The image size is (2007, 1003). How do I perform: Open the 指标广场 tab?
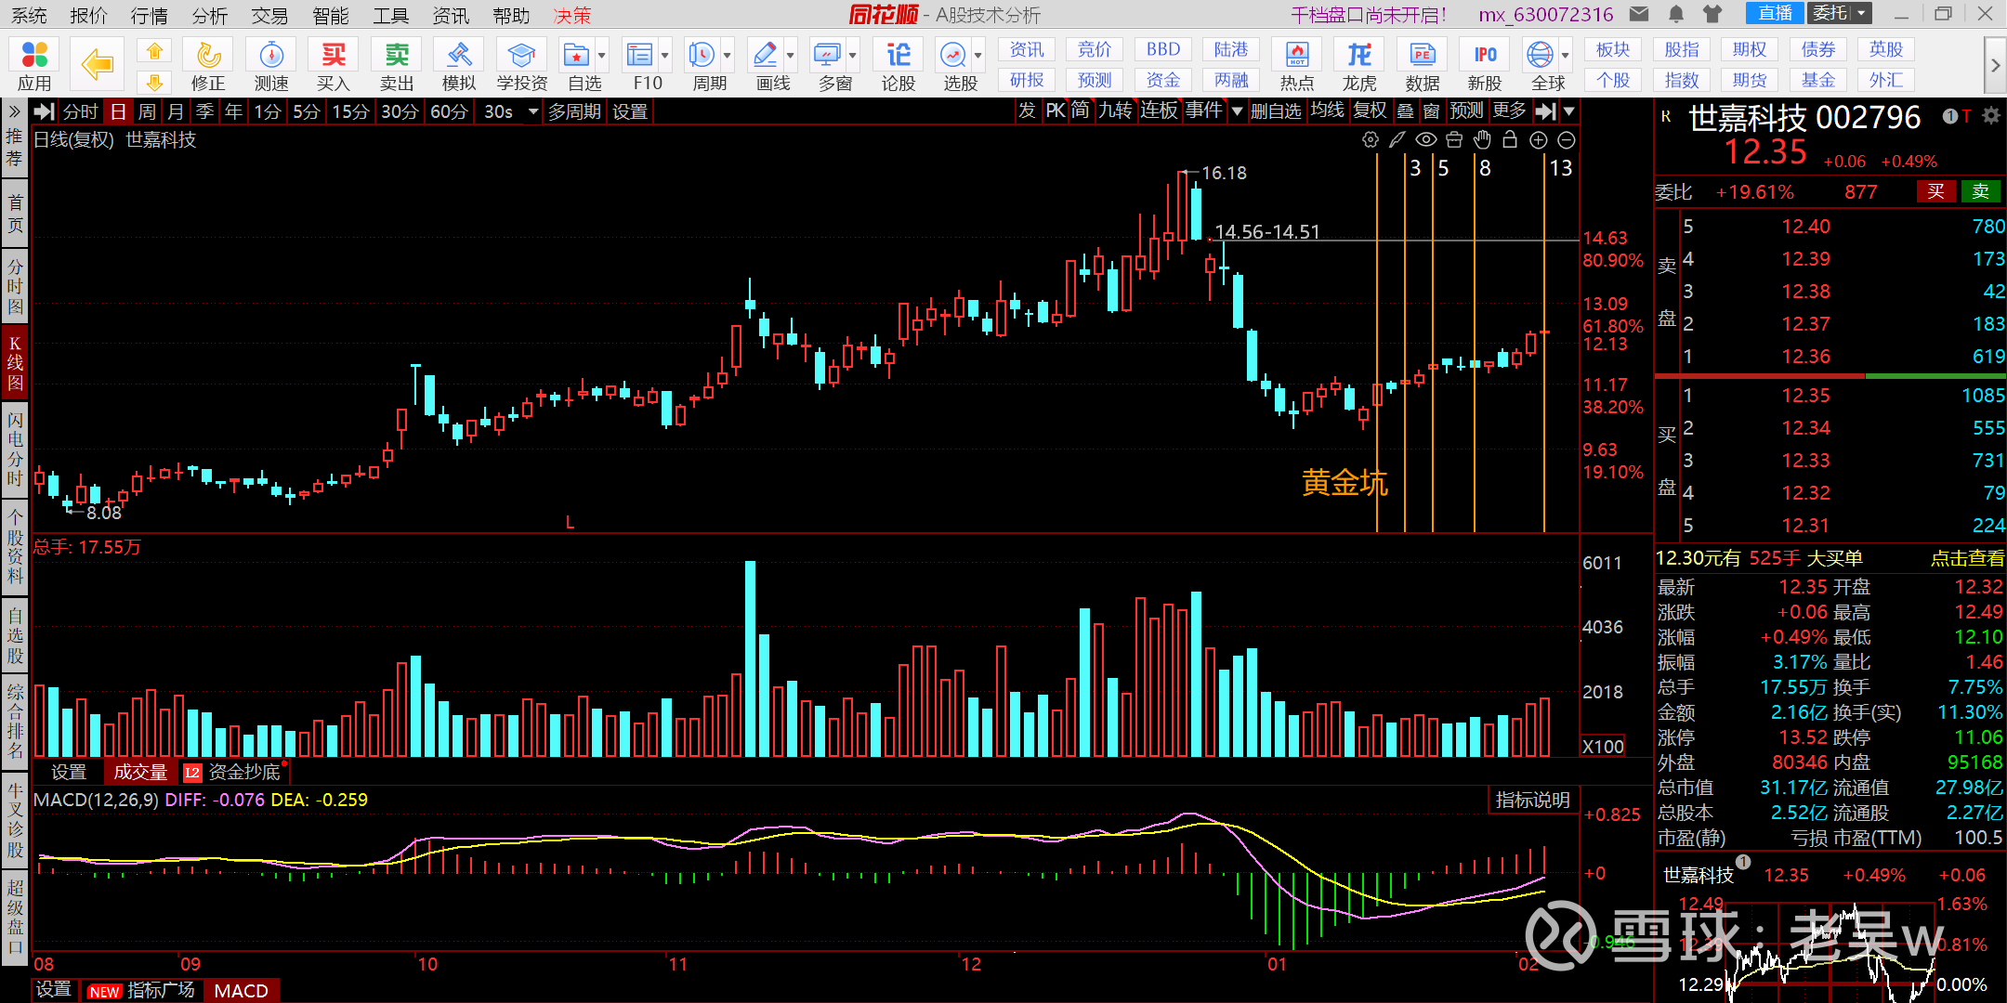141,990
